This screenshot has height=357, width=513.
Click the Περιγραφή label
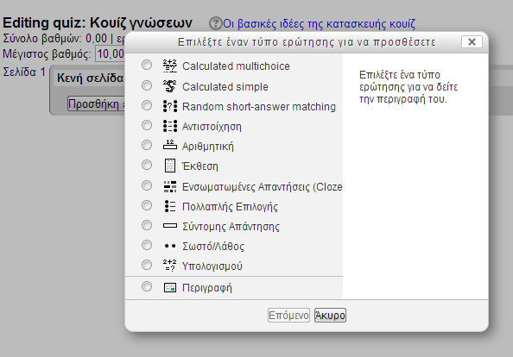[206, 288]
